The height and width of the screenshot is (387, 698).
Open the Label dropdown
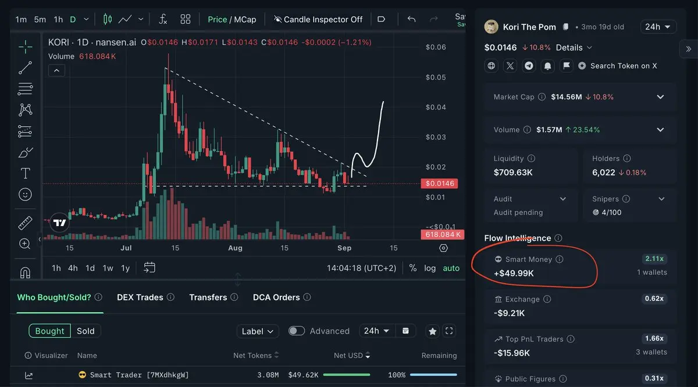(258, 331)
